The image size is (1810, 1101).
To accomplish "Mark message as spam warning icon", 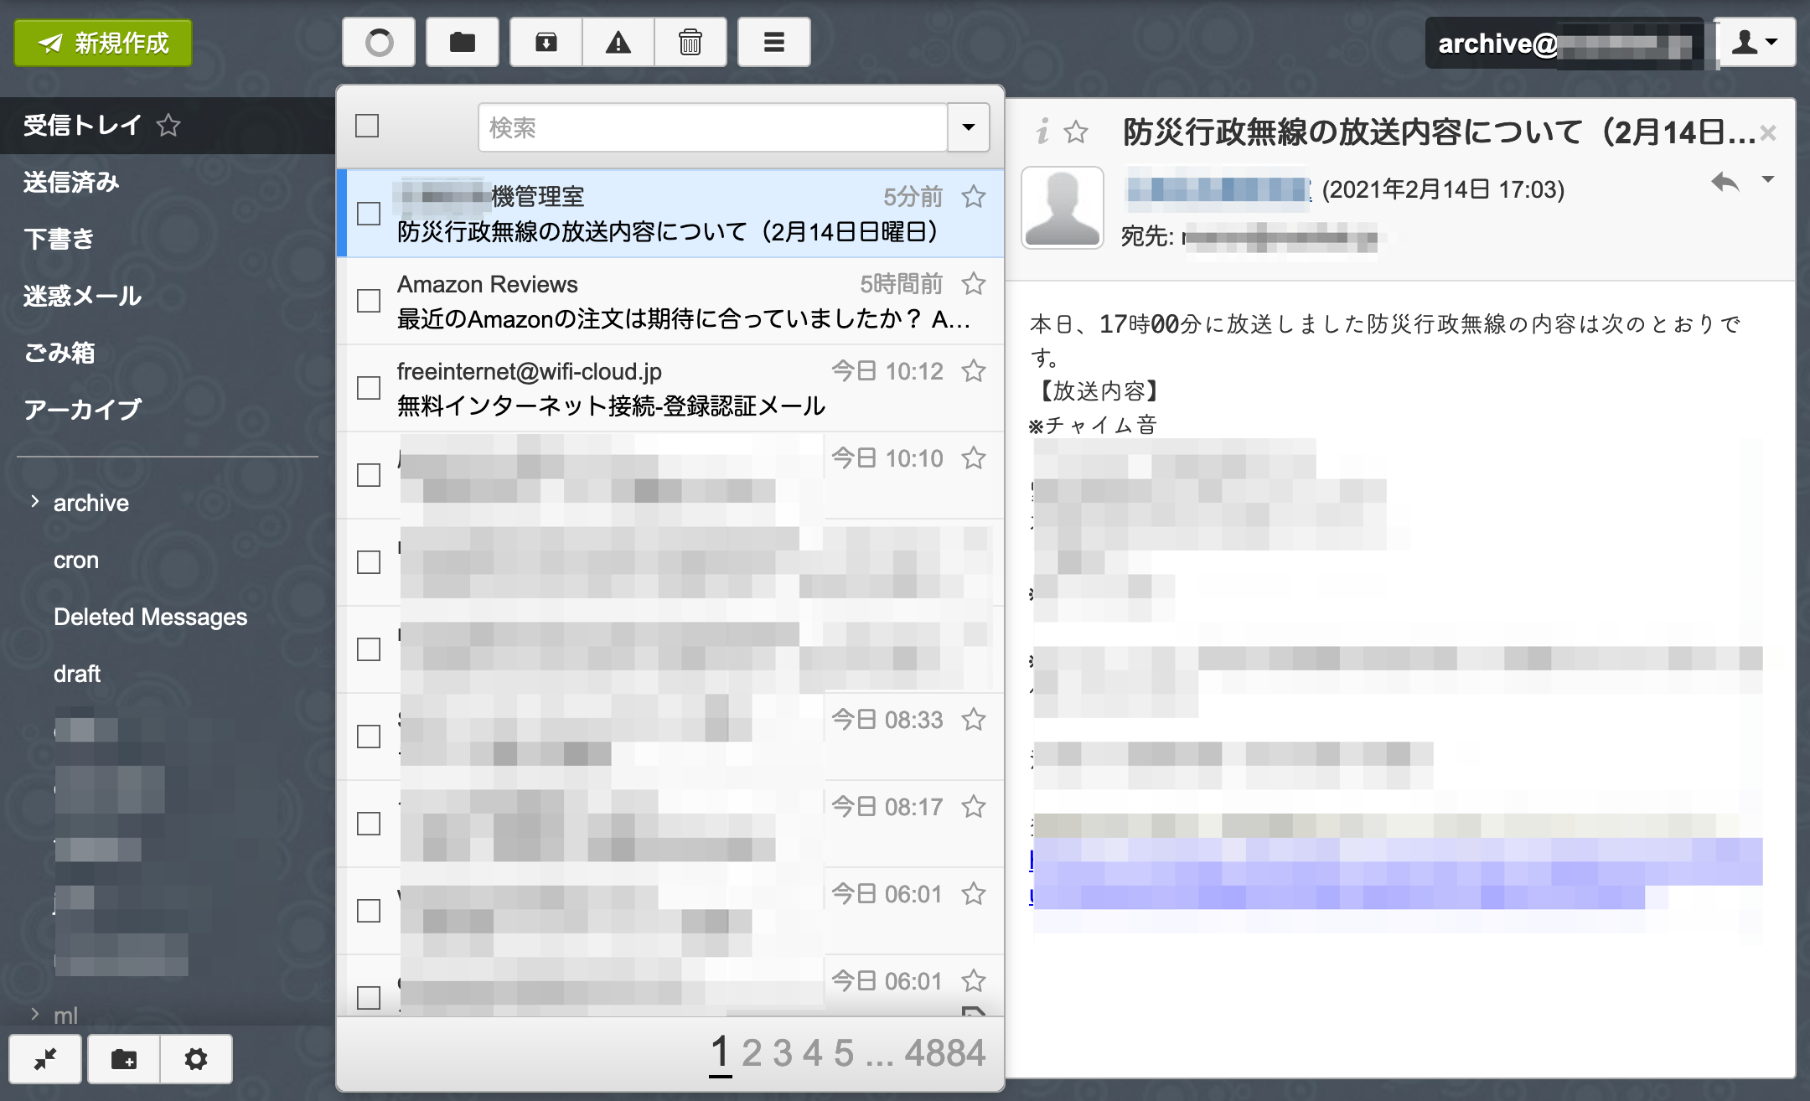I will 618,42.
